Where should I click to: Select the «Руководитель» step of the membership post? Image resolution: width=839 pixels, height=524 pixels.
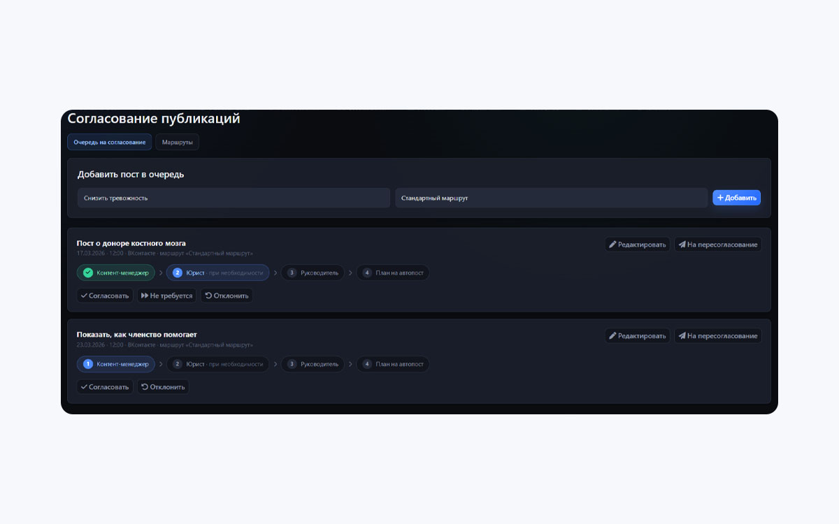(x=313, y=363)
